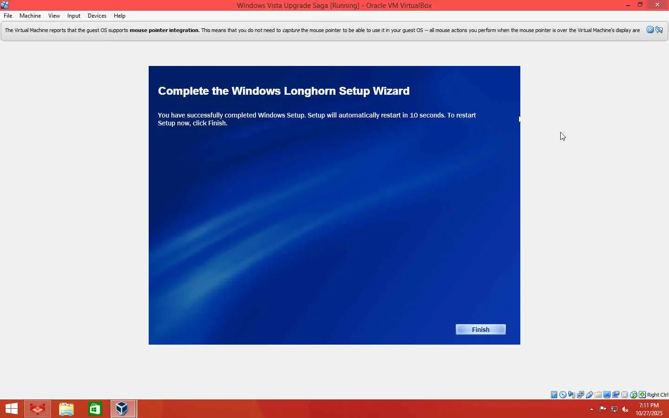Image resolution: width=669 pixels, height=418 pixels.
Task: Click the VirtualBox window title bar icon
Action: coord(5,5)
